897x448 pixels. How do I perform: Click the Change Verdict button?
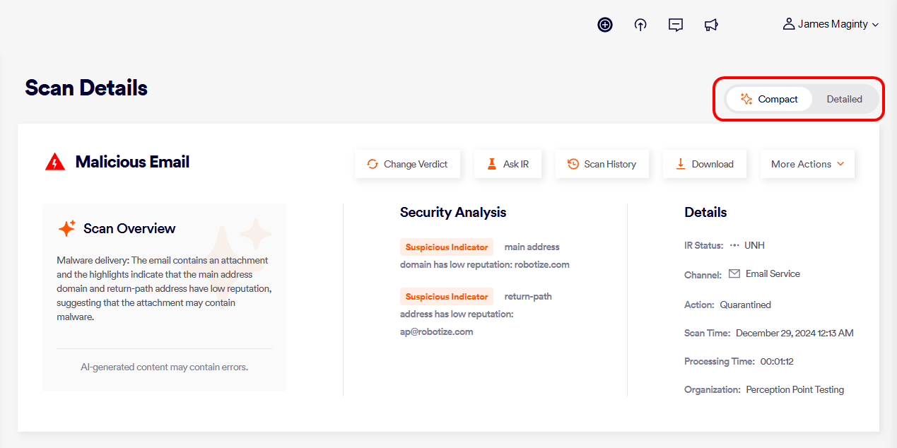point(407,164)
